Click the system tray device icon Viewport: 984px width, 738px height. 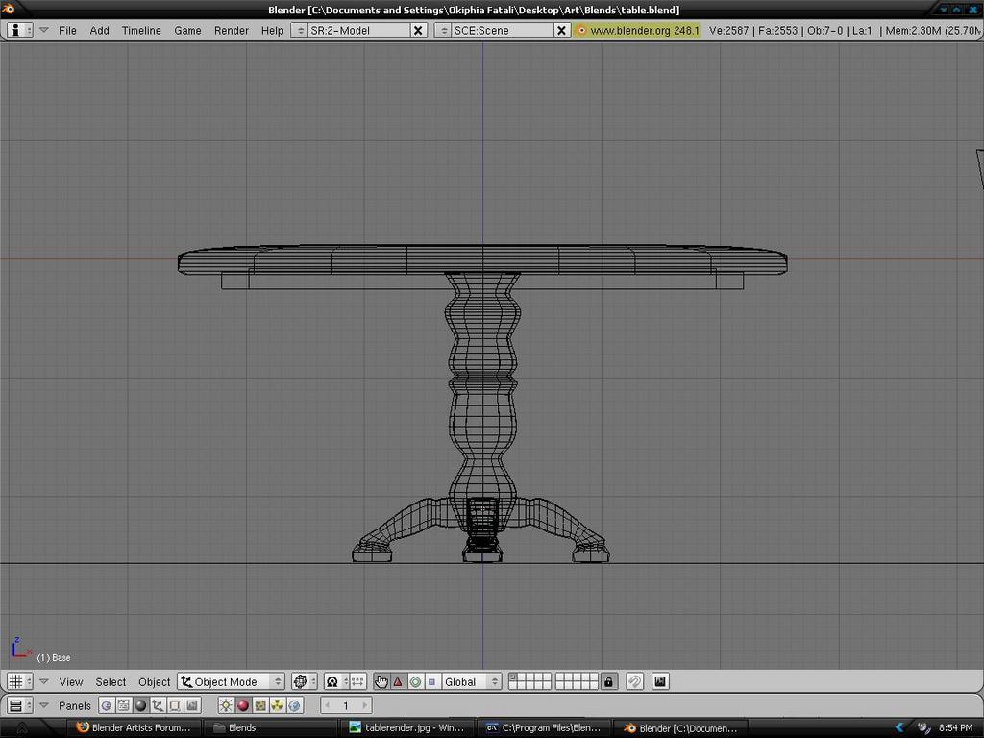click(923, 728)
